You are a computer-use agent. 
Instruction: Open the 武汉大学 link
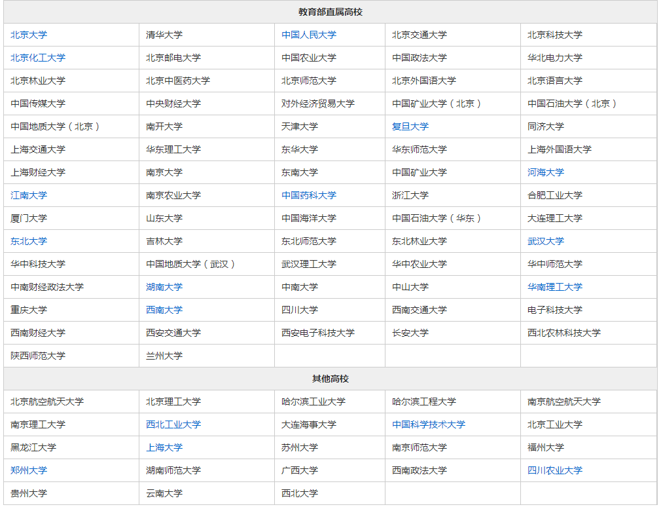[546, 241]
